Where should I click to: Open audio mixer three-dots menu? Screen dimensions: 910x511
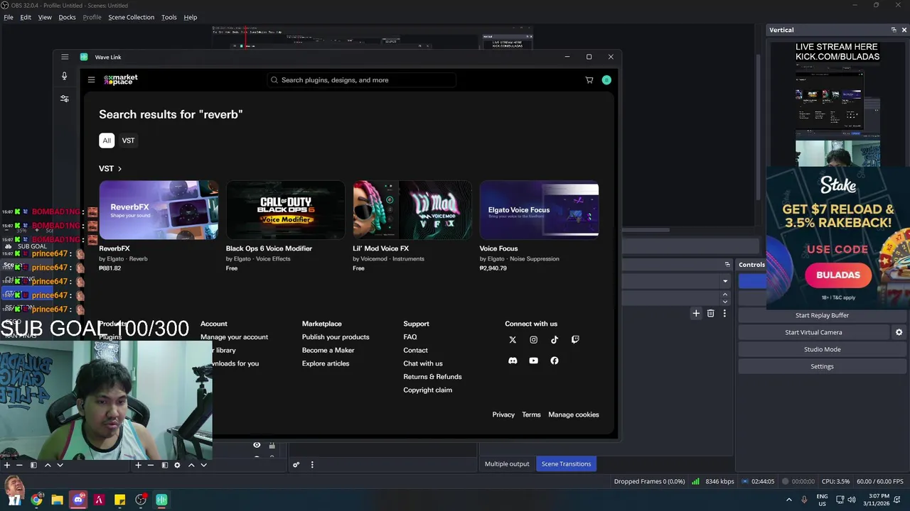coord(311,465)
